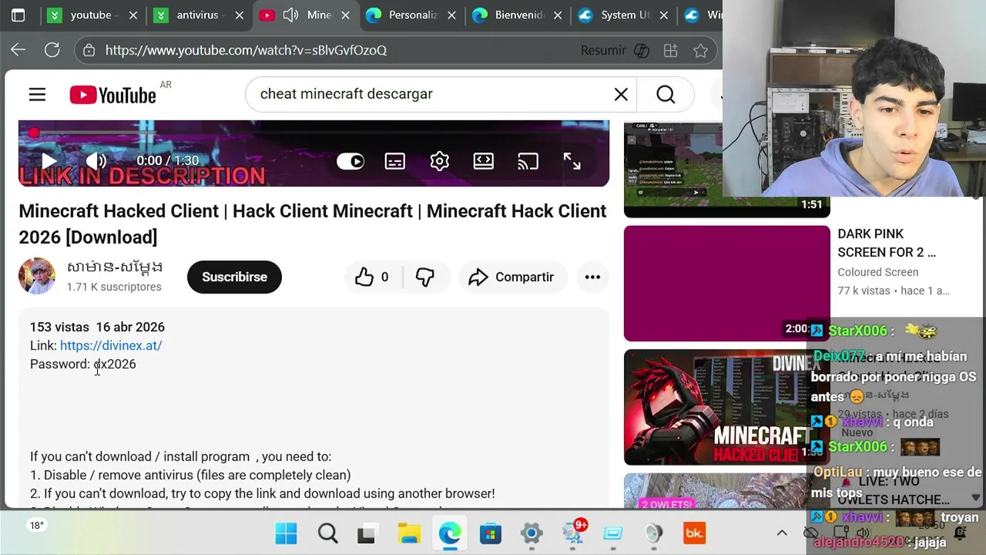The width and height of the screenshot is (986, 555).
Task: Open the browser tab actions menu
Action: 18,15
